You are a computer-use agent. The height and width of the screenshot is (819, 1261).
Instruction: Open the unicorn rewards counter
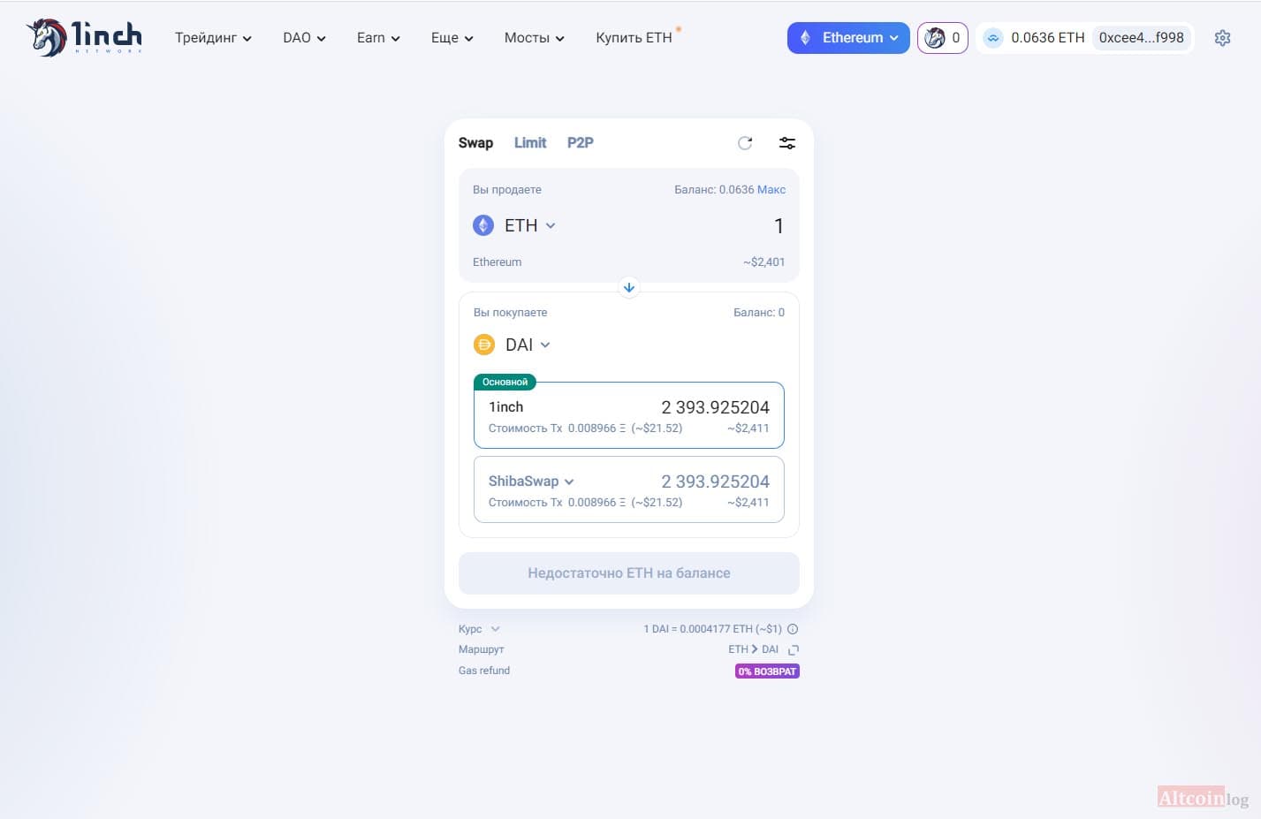[x=942, y=38]
